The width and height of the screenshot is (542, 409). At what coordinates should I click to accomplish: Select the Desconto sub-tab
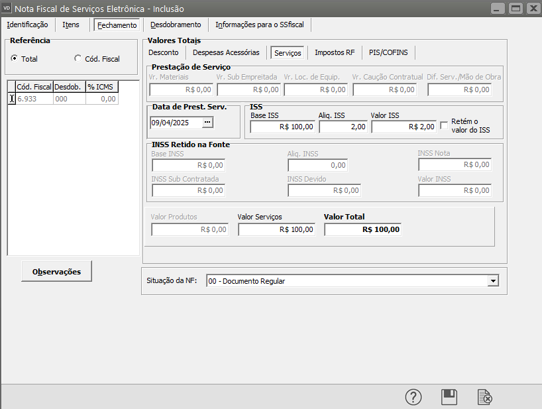pyautogui.click(x=164, y=52)
